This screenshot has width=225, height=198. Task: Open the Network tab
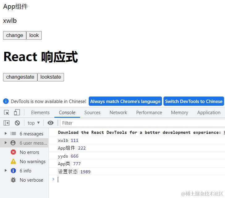pyautogui.click(x=118, y=113)
